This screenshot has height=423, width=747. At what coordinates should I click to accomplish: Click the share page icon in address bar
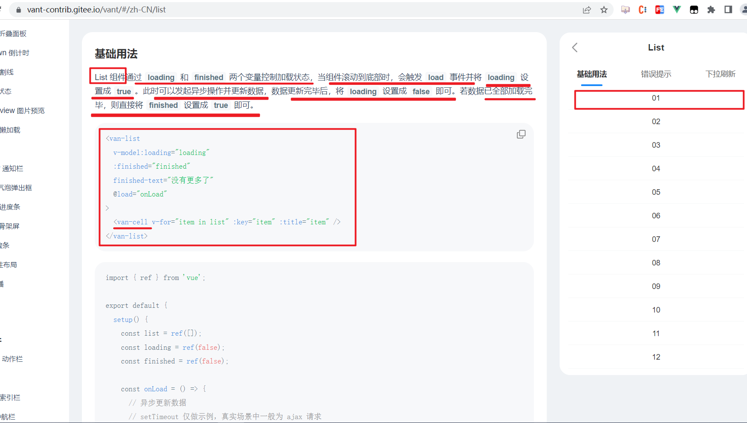587,10
